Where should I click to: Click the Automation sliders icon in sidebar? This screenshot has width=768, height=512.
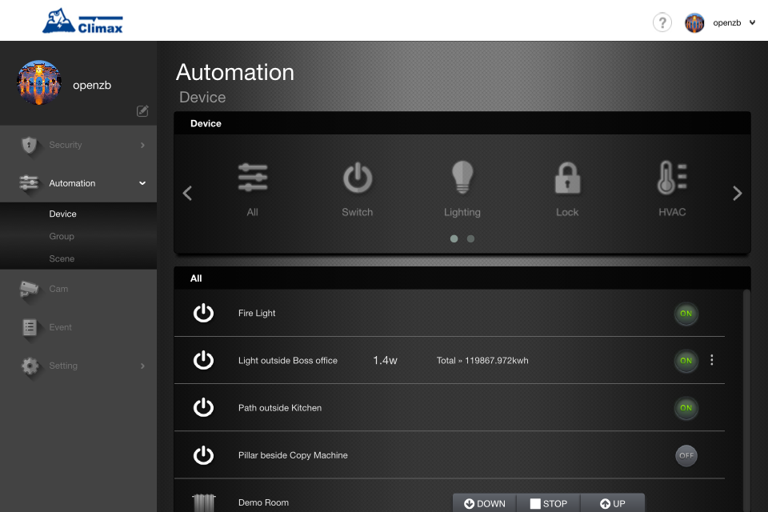(29, 182)
